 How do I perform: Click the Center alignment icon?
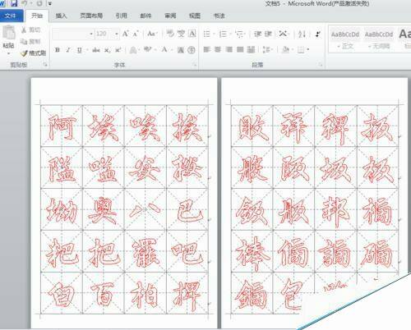click(218, 49)
